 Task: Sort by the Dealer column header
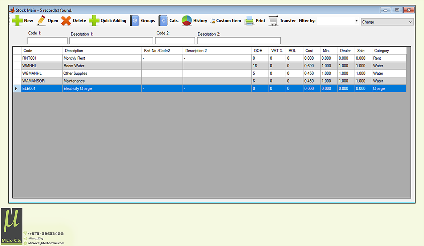coord(346,51)
